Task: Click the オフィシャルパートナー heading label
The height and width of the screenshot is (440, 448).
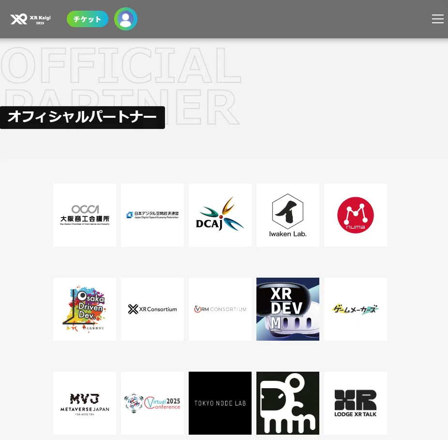Action: 82,117
